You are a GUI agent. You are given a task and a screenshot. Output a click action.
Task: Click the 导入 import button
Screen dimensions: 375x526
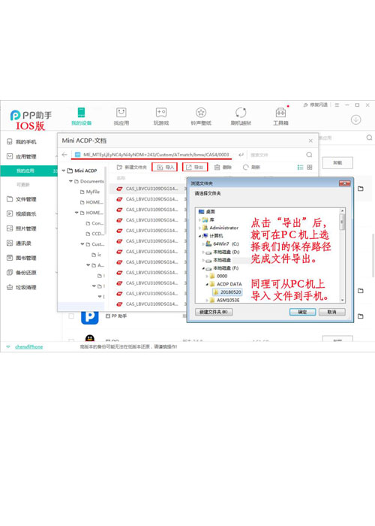(x=165, y=167)
